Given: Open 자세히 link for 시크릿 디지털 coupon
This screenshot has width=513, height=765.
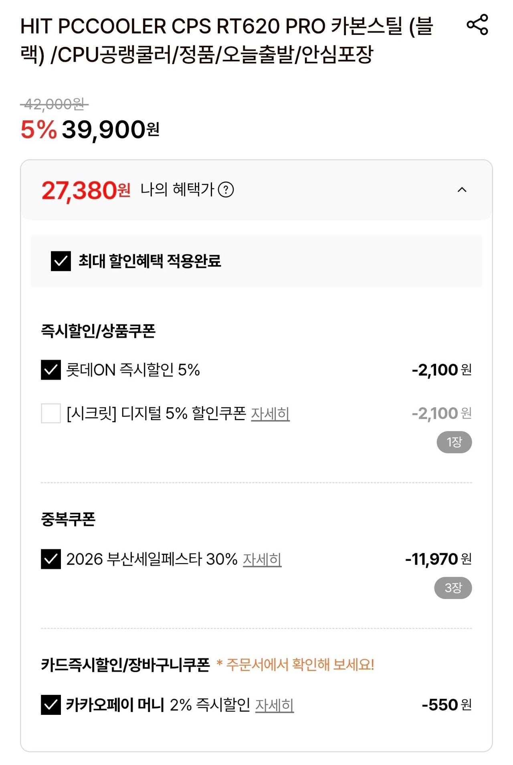Looking at the screenshot, I should (270, 413).
